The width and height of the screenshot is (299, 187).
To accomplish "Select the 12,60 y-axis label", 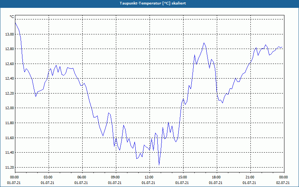I will pos(10,64).
